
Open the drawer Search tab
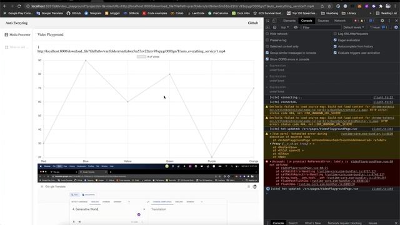click(x=293, y=223)
